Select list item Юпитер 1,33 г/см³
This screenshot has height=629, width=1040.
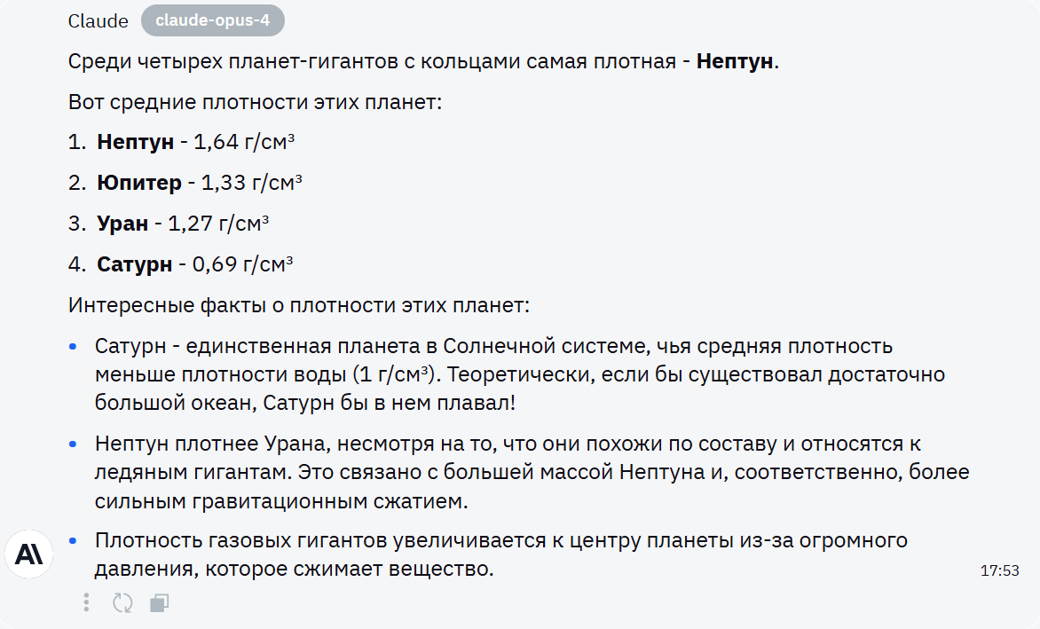pos(199,183)
